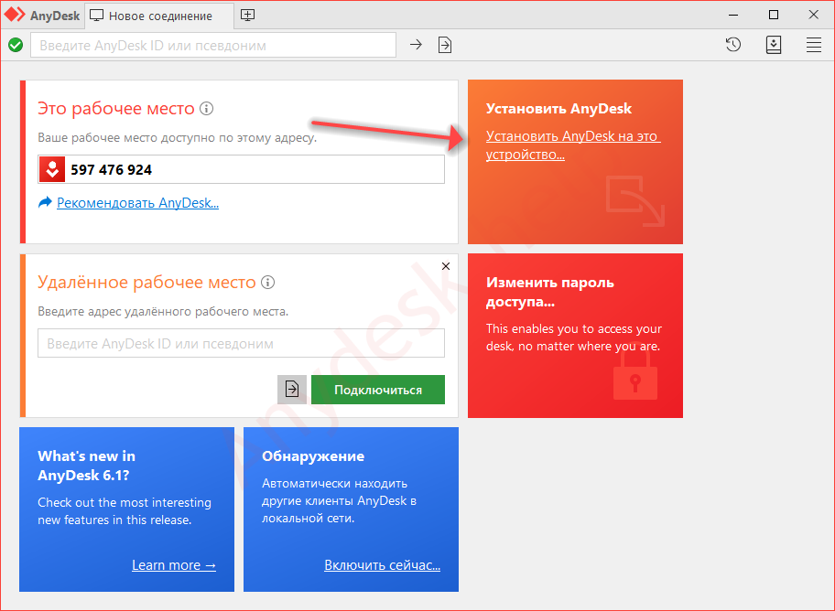The height and width of the screenshot is (611, 835).
Task: Click the Обнаружение tile heading
Action: click(x=313, y=456)
